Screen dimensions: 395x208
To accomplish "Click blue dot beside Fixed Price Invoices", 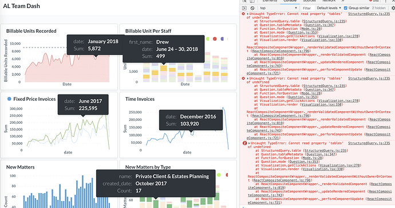I will pyautogui.click(x=9, y=99).
